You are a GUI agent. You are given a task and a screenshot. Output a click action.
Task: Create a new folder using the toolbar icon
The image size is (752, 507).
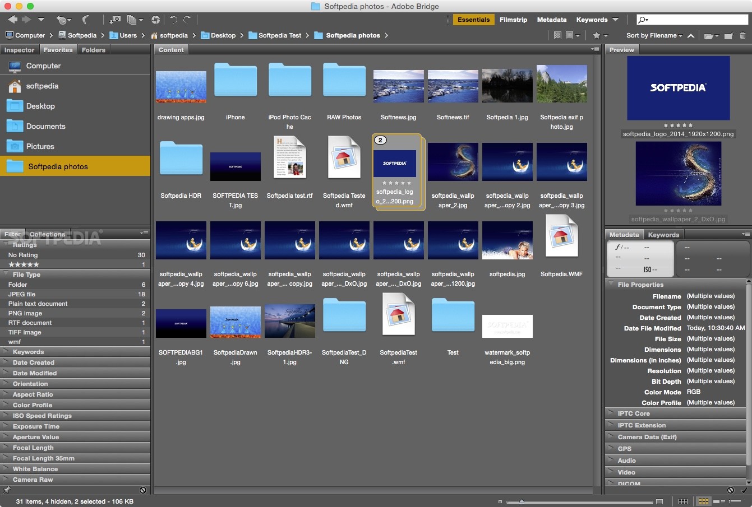[x=728, y=36]
